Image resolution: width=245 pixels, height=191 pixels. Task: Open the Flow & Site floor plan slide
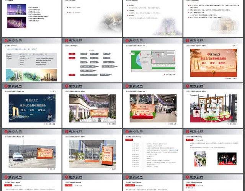pyautogui.click(x=152, y=60)
